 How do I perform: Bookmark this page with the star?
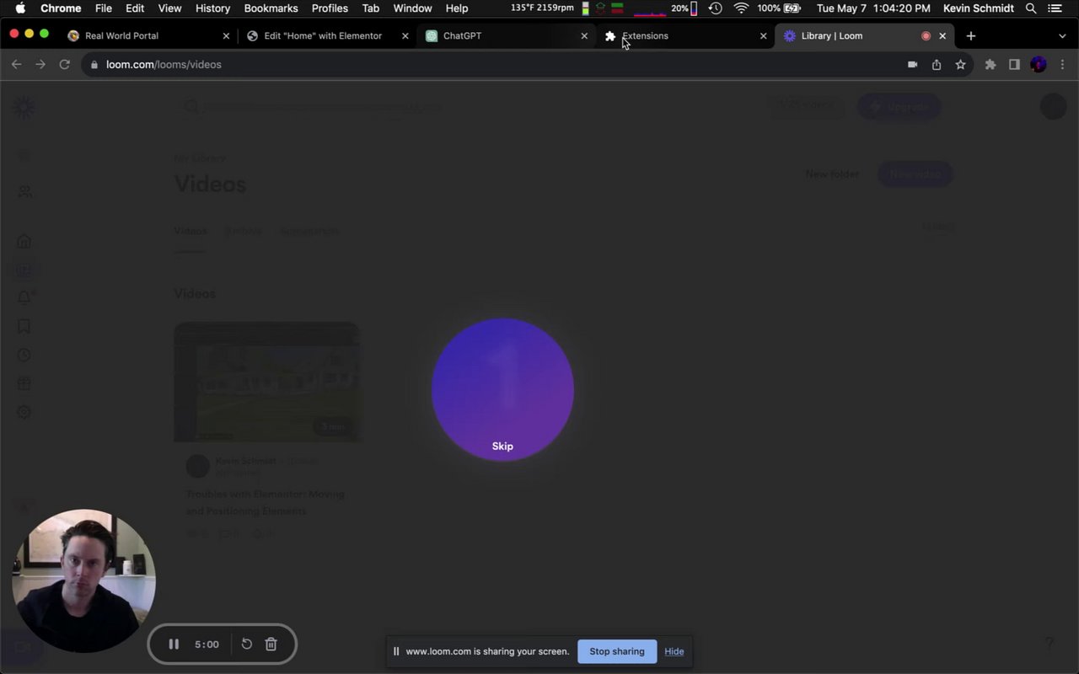pos(960,64)
